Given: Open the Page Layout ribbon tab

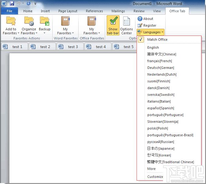Looking at the screenshot, I should click(x=68, y=11).
